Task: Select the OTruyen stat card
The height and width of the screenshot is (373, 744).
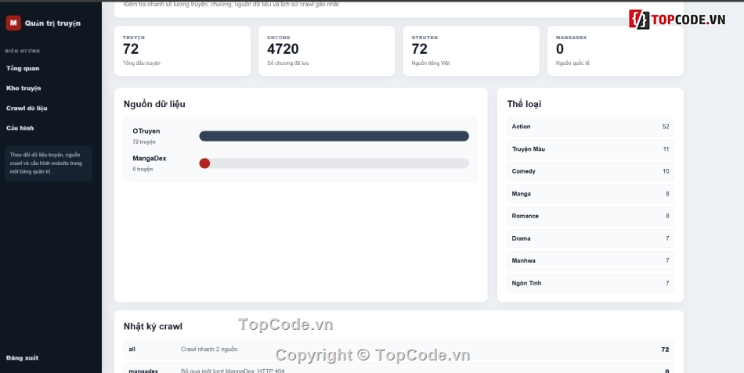Action: click(x=471, y=51)
